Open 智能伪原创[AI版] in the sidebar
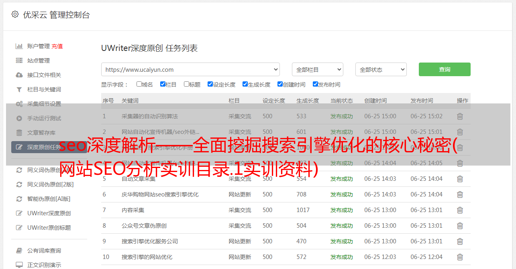Viewport: 516px width, 269px height. coord(49,199)
